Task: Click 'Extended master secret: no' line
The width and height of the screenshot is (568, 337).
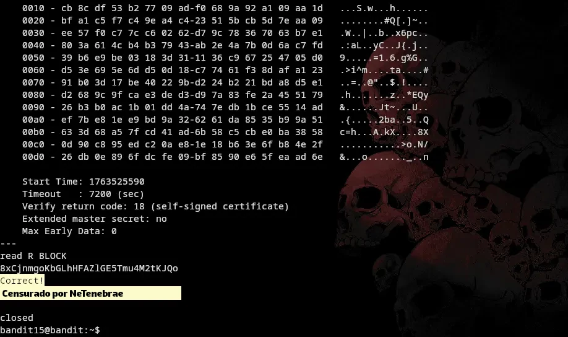Action: click(x=95, y=219)
